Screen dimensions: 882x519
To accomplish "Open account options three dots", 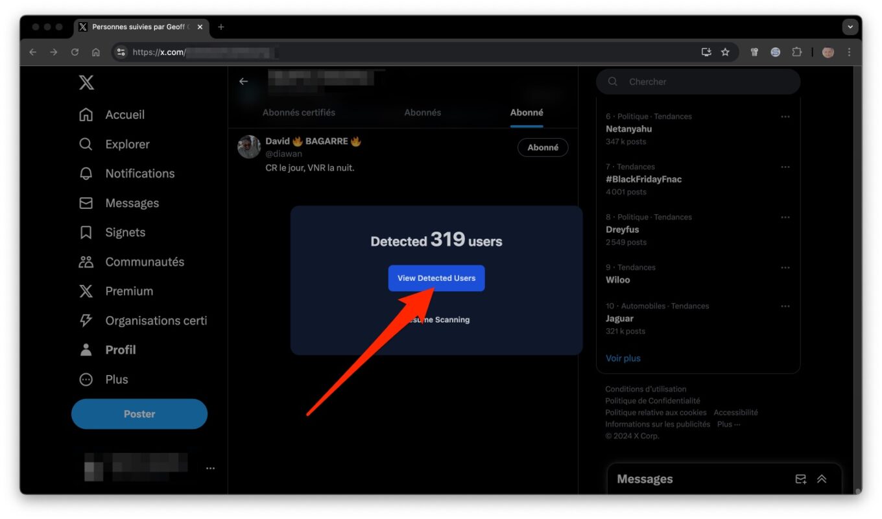I will coord(210,468).
